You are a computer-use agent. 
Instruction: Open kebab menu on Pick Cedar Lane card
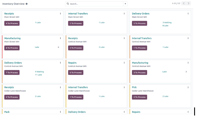(x=188, y=87)
